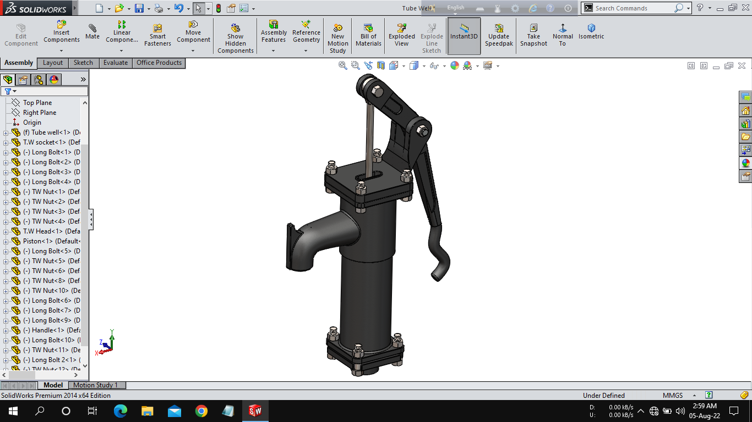The height and width of the screenshot is (422, 752).
Task: Open SolidWorks Resources home icon
Action: click(746, 110)
